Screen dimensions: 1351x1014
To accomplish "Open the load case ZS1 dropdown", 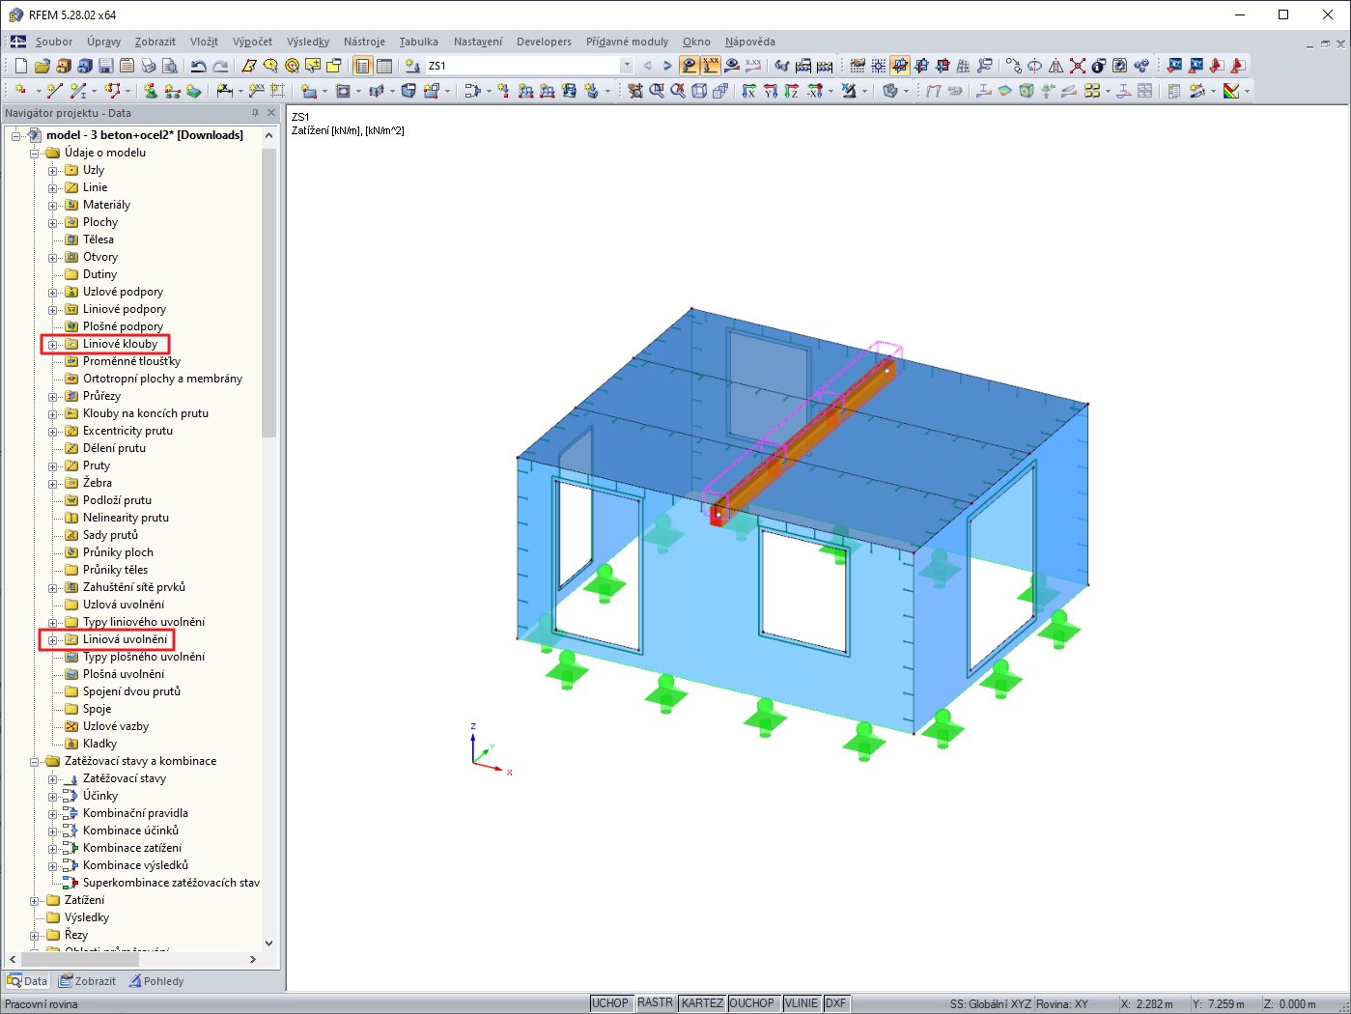I will pyautogui.click(x=627, y=66).
